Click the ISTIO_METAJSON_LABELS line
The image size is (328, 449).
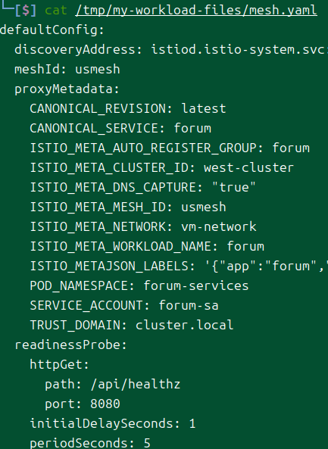coord(179,267)
